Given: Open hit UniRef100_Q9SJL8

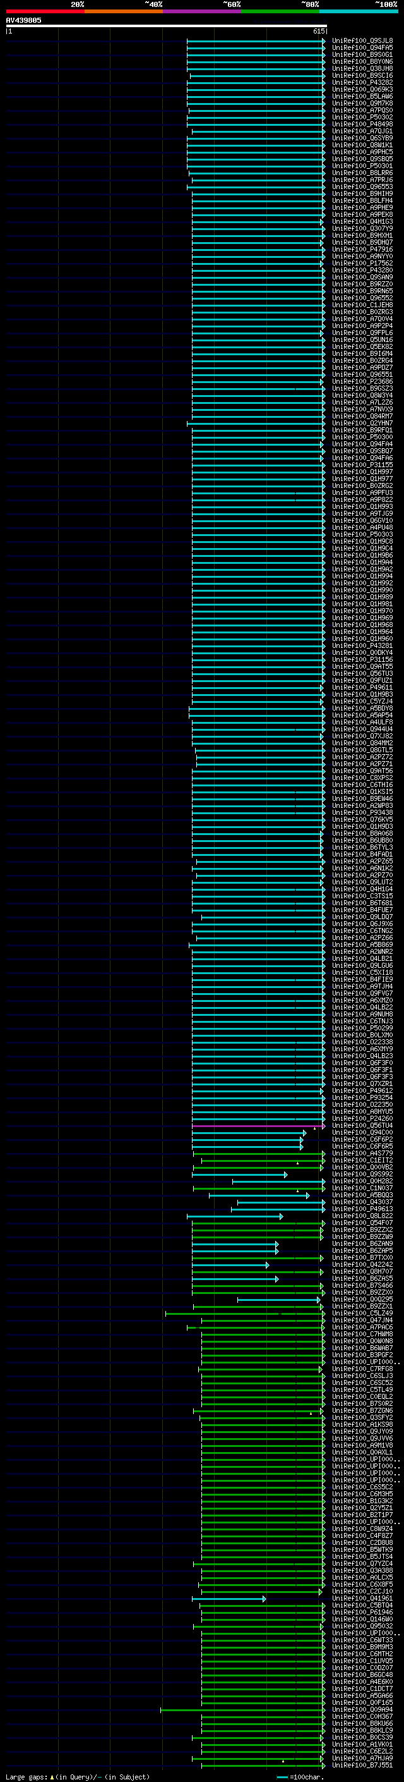Looking at the screenshot, I should click(362, 41).
